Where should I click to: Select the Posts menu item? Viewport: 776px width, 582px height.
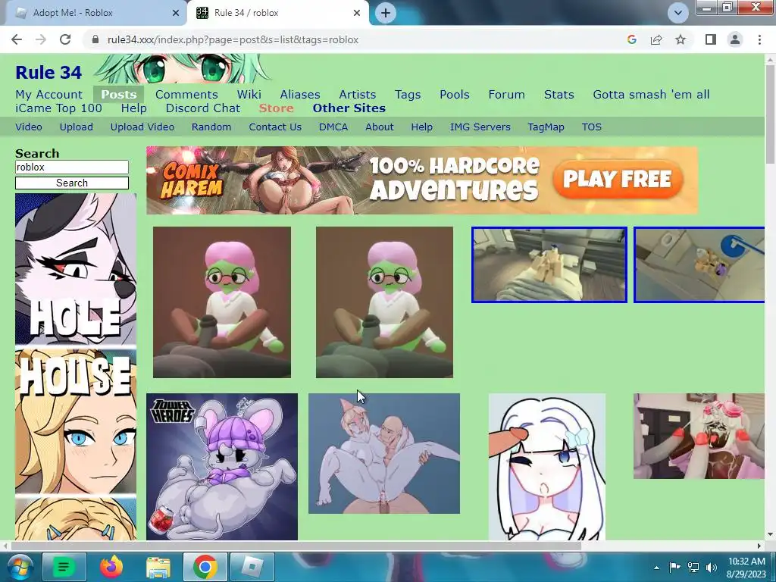click(x=119, y=95)
